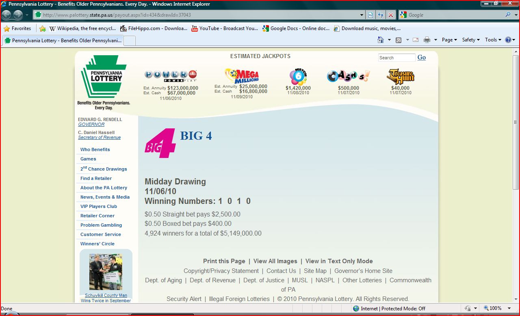Open the FileHippo.com favorite bookmark
Image resolution: width=520 pixels, height=316 pixels.
[154, 28]
